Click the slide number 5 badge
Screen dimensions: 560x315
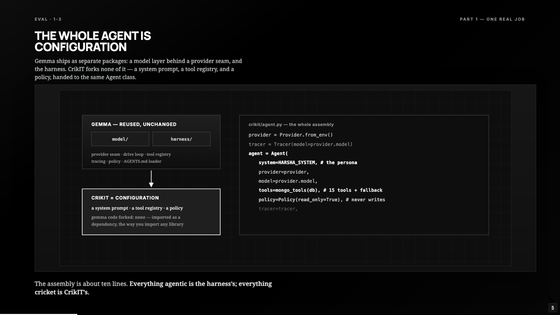tap(553, 308)
